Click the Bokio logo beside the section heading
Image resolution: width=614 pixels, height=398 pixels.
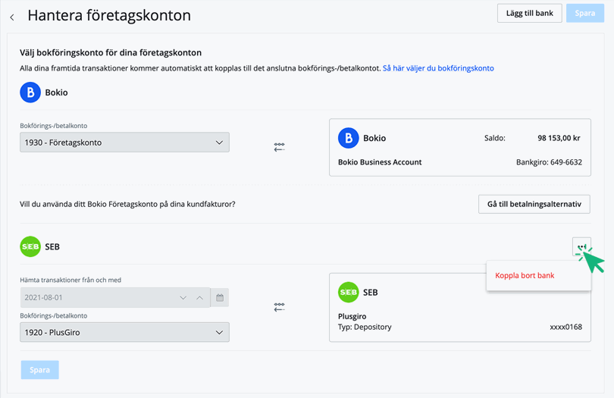pyautogui.click(x=30, y=92)
